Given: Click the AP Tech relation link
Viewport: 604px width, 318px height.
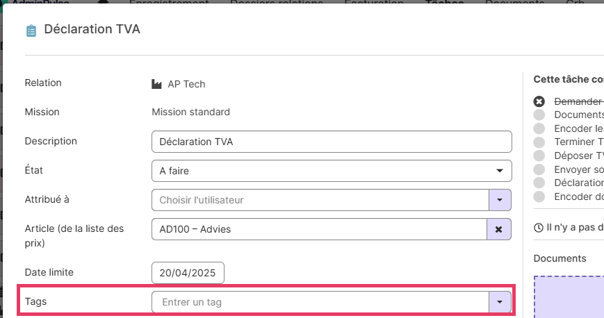Looking at the screenshot, I should [x=186, y=84].
